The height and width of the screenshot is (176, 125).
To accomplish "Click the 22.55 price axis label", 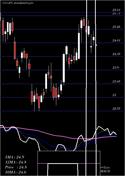I will click(x=116, y=109).
